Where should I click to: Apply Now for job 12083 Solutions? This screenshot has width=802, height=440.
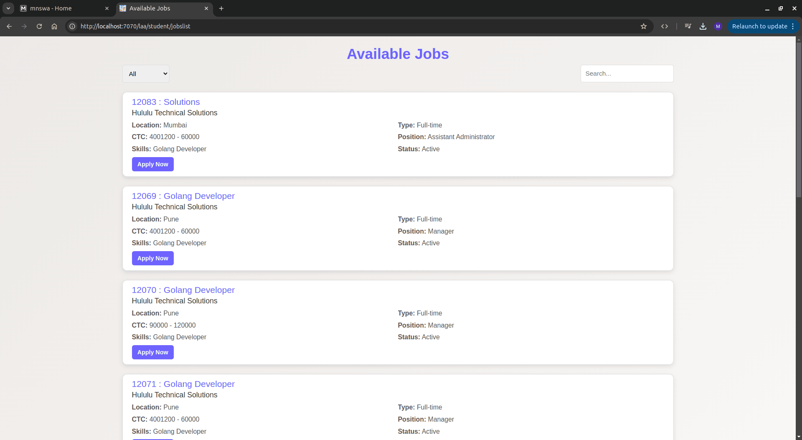tap(152, 164)
